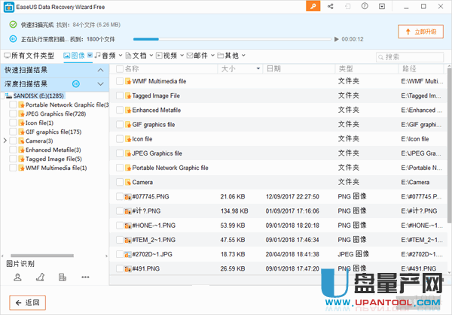Click the stop icon beside scan timer

point(336,38)
